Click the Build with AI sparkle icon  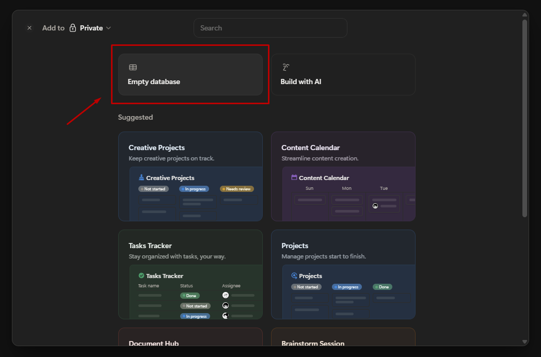pyautogui.click(x=285, y=68)
